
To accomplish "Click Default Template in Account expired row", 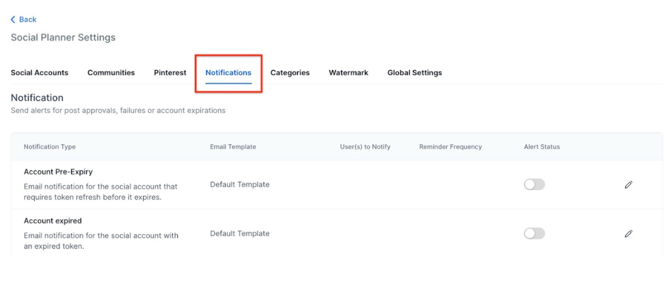I will point(239,234).
